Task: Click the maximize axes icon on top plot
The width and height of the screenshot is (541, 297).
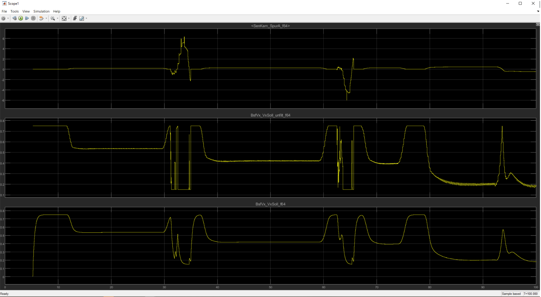Action: point(538,25)
